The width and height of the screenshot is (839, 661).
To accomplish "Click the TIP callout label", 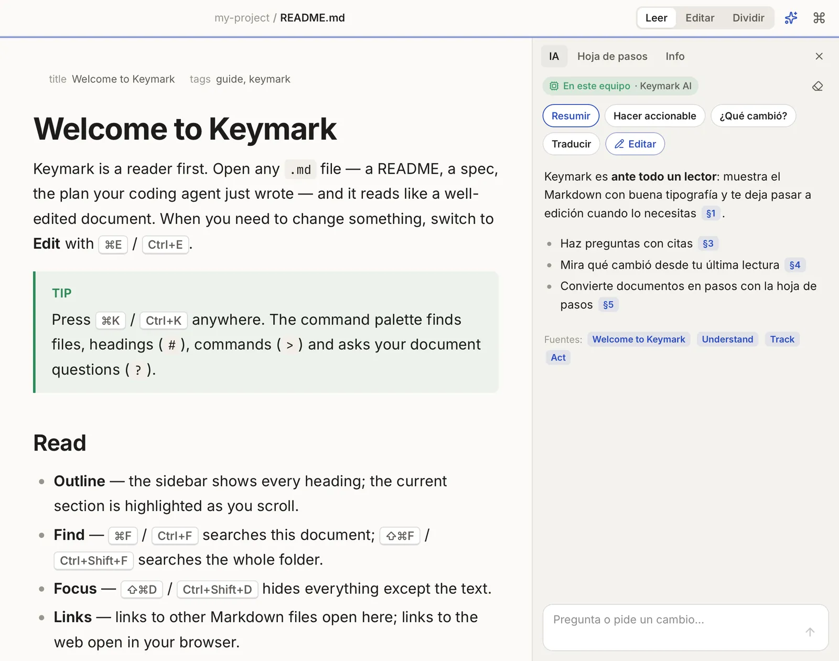I will click(x=62, y=293).
